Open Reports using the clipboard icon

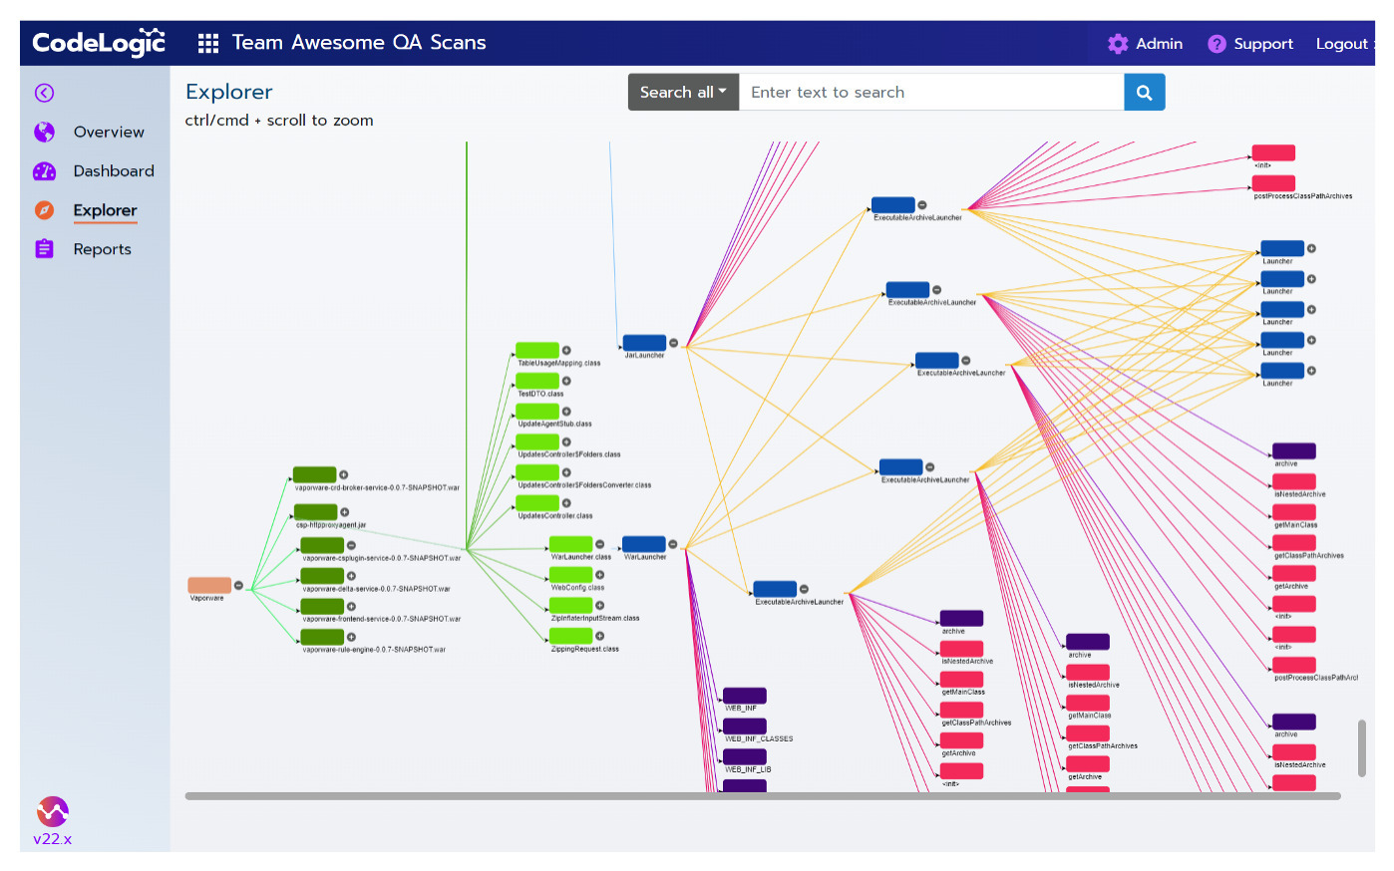[x=44, y=248]
